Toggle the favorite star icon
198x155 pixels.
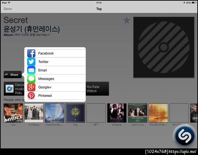point(126,20)
